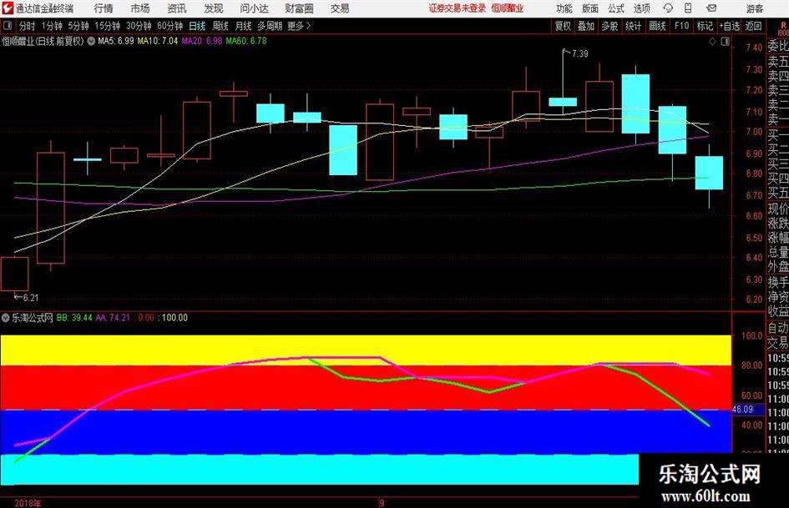
Task: Switch to 60分钟 period tab
Action: (x=169, y=26)
